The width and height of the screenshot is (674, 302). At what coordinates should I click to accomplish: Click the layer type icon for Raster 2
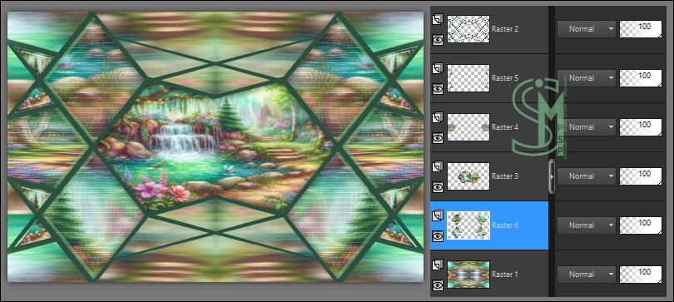click(438, 19)
